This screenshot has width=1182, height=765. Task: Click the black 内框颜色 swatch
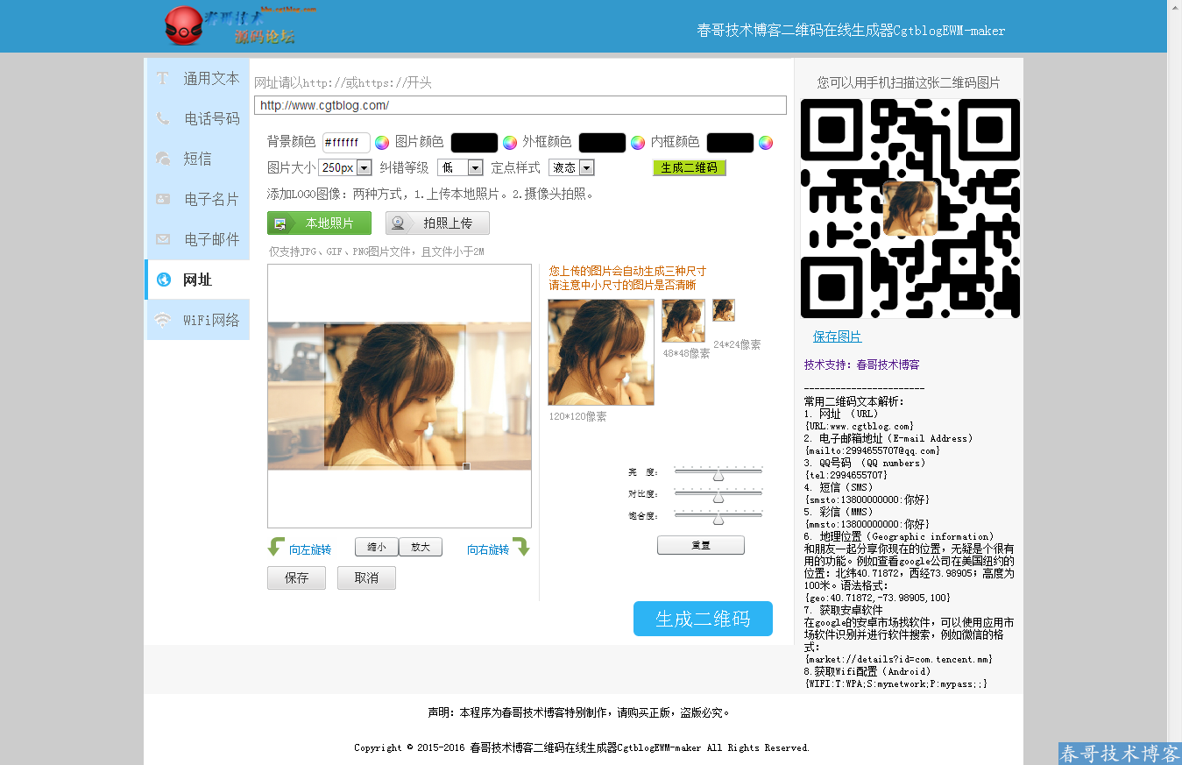(x=730, y=143)
